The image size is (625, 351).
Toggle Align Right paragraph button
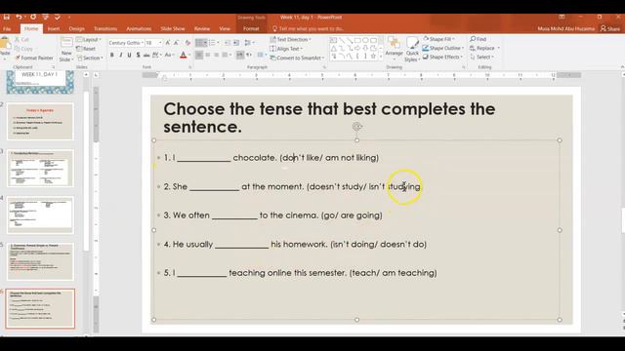tap(217, 55)
